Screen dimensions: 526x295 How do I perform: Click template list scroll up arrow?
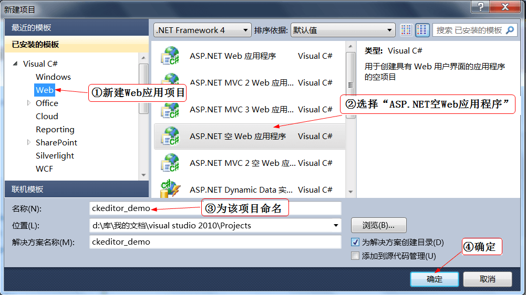click(350, 46)
